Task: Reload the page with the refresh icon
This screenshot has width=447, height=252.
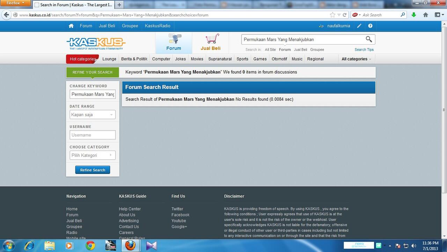Action: tap(345, 15)
